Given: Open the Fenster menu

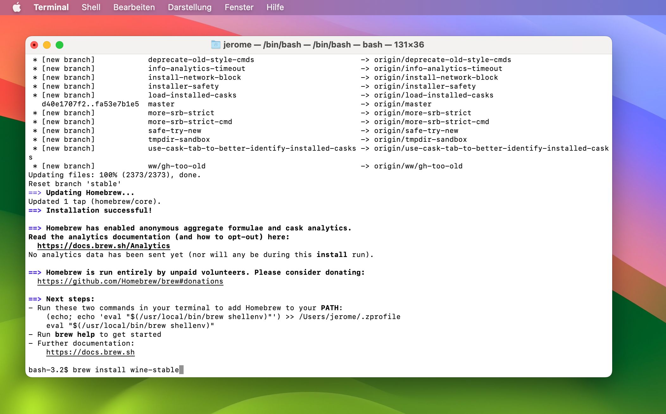Looking at the screenshot, I should [239, 7].
